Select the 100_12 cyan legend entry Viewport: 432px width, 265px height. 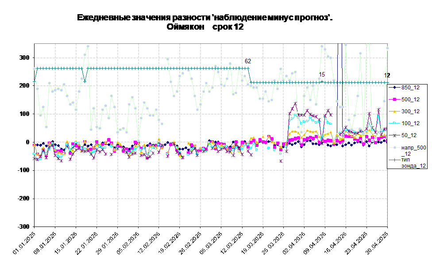click(404, 123)
